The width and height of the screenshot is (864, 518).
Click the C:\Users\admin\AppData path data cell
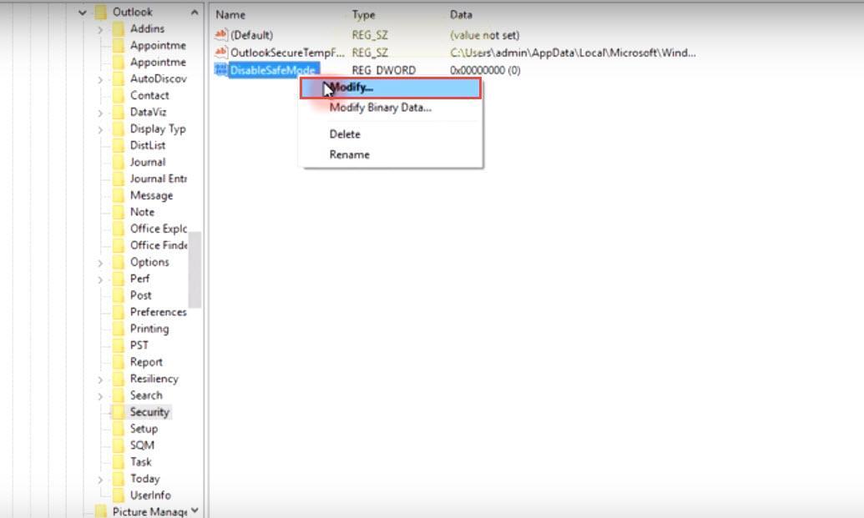pos(573,53)
